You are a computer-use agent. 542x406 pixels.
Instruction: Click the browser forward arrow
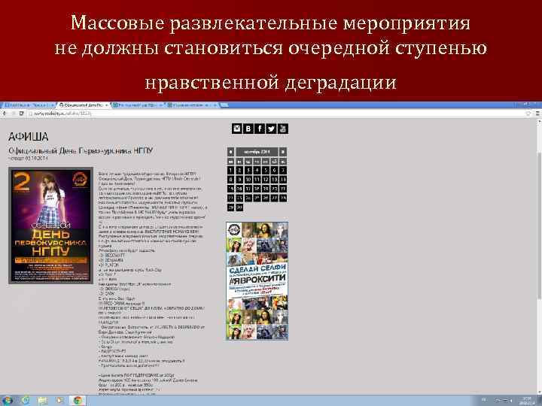coord(13,114)
